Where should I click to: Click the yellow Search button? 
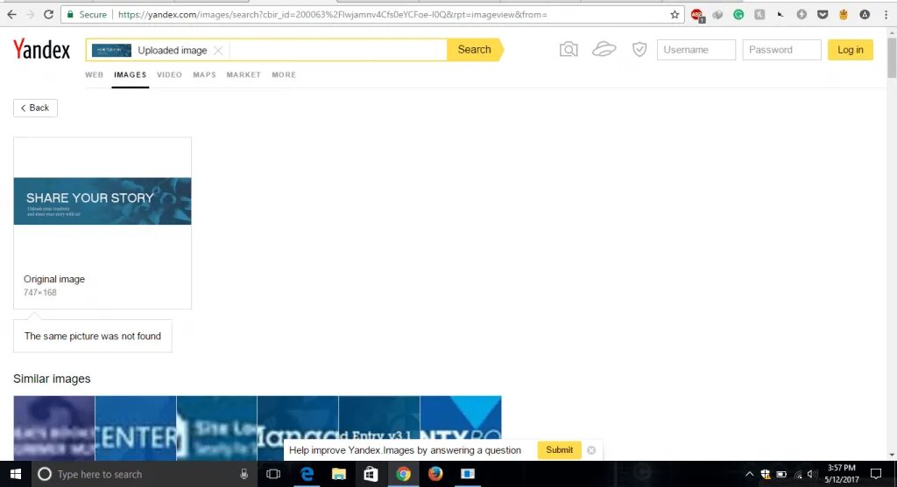[474, 50]
